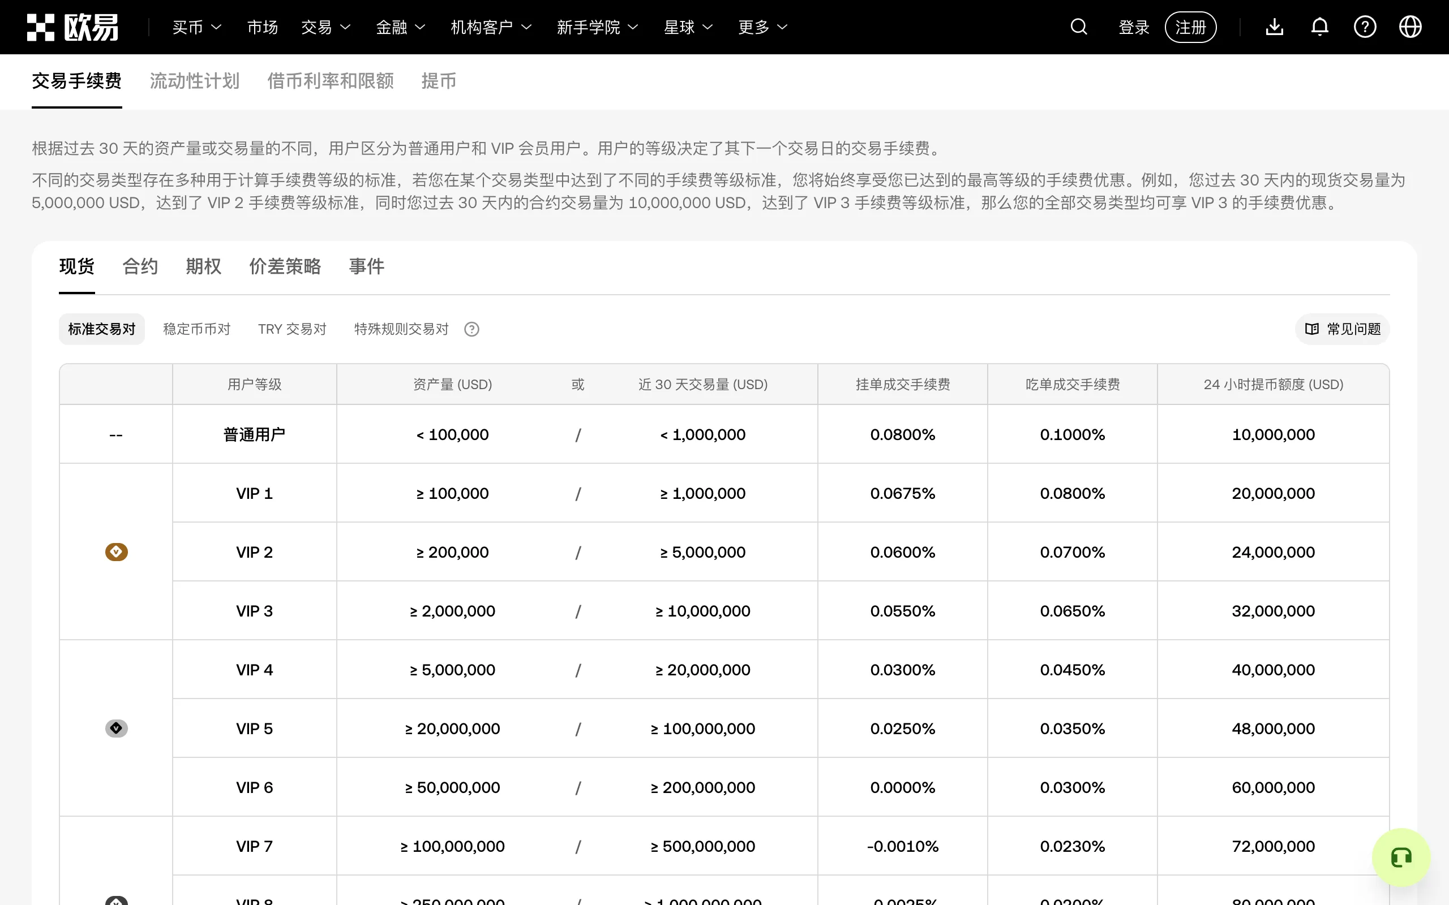Open the search magnifier icon
The width and height of the screenshot is (1449, 905).
click(1078, 27)
